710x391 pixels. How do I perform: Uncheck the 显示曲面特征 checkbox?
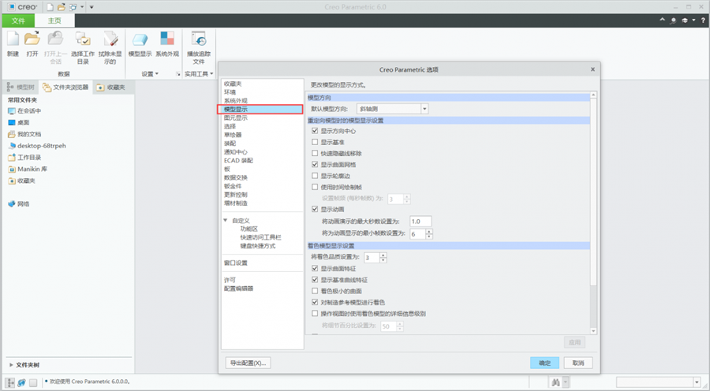pos(315,268)
